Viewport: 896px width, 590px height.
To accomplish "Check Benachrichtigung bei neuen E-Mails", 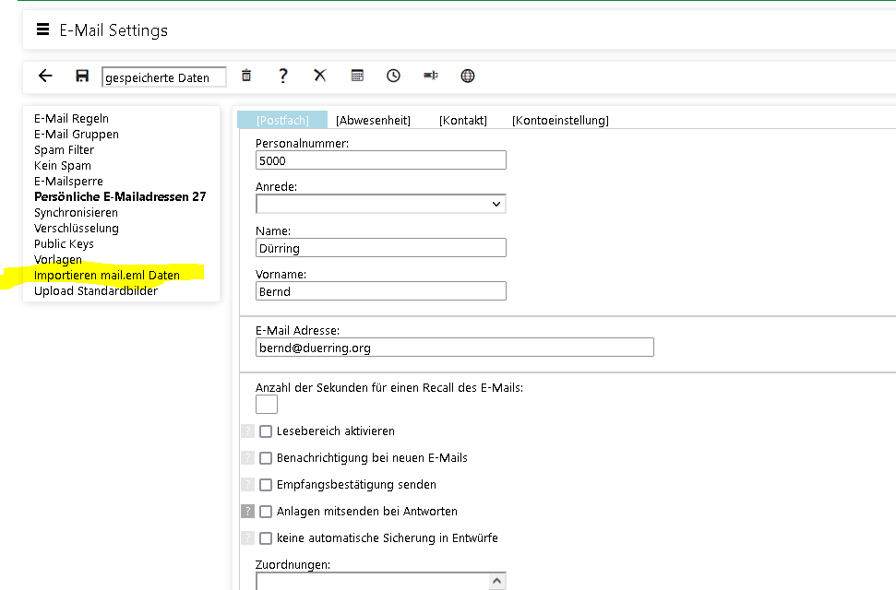I will point(266,458).
